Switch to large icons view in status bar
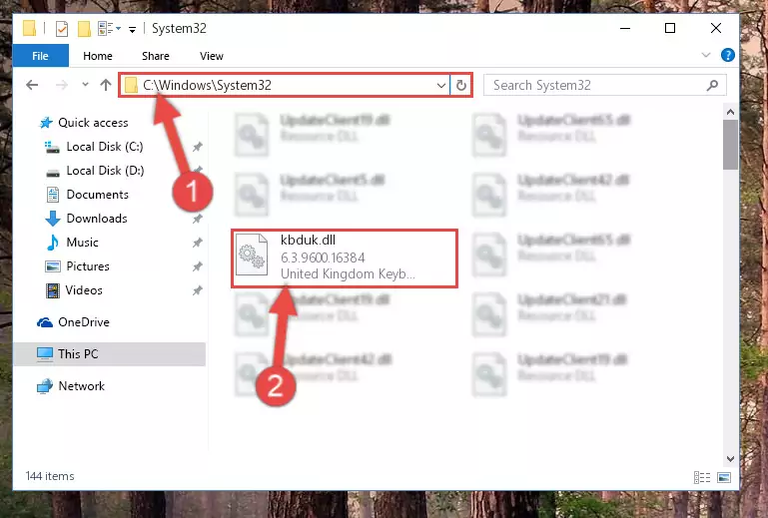Viewport: 768px width, 518px height. pyautogui.click(x=724, y=477)
